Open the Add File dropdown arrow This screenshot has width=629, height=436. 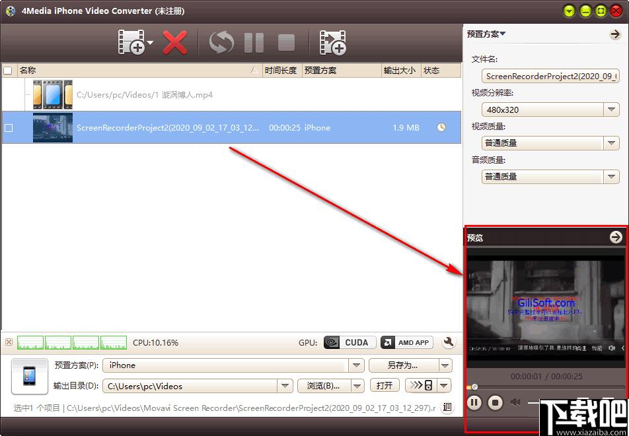151,42
